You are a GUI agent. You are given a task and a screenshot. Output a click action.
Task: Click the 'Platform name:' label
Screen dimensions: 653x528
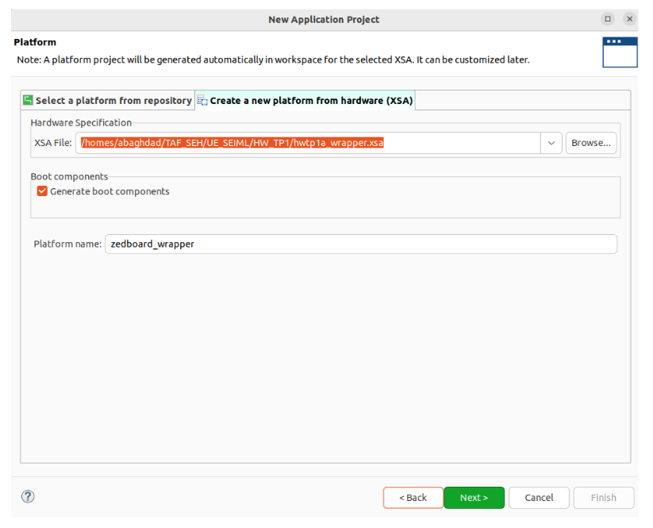pos(67,244)
